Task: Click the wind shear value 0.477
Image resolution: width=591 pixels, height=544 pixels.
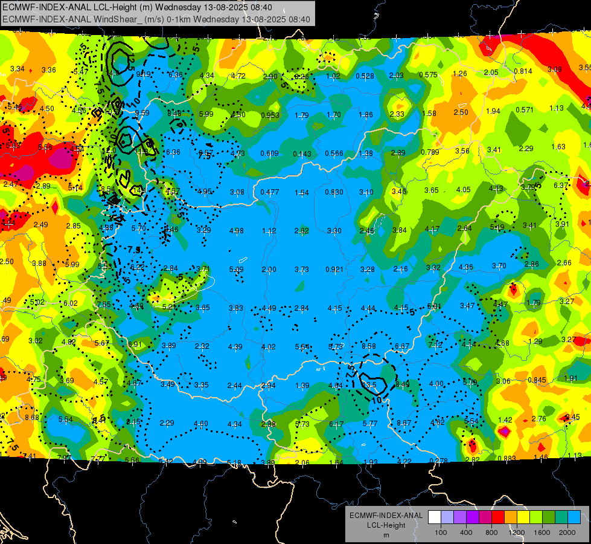Action: click(x=269, y=192)
